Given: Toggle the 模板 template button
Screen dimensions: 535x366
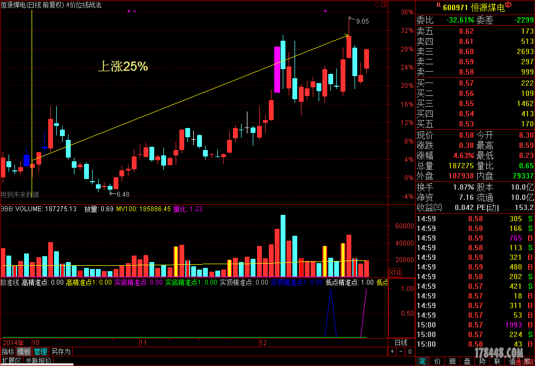Looking at the screenshot, I should [x=24, y=352].
